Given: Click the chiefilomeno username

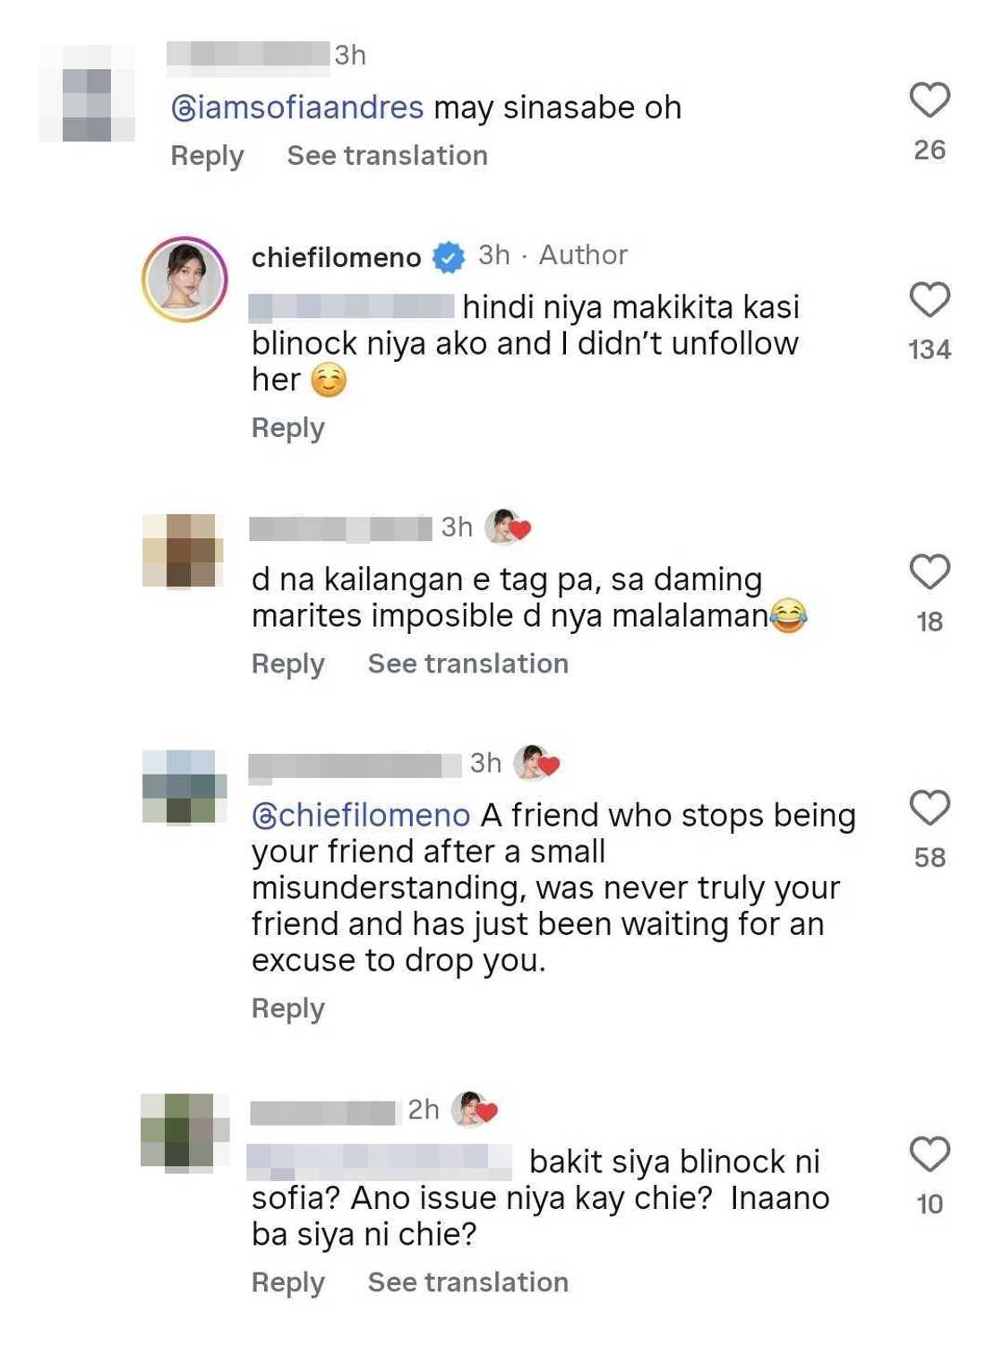Looking at the screenshot, I should pyautogui.click(x=336, y=258).
